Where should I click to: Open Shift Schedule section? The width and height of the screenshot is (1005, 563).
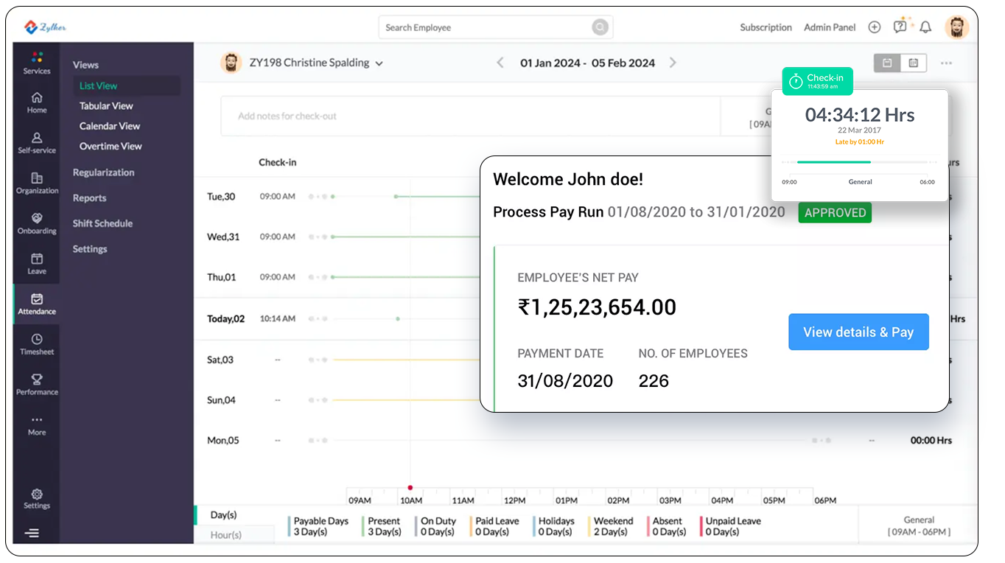pos(102,223)
